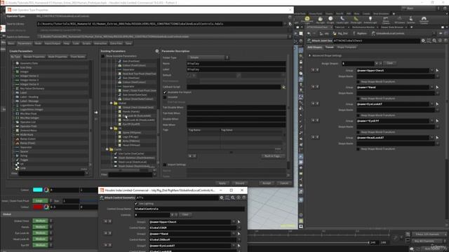
Task: Click the Filter field under Create Parameters list
Action: click(51, 173)
